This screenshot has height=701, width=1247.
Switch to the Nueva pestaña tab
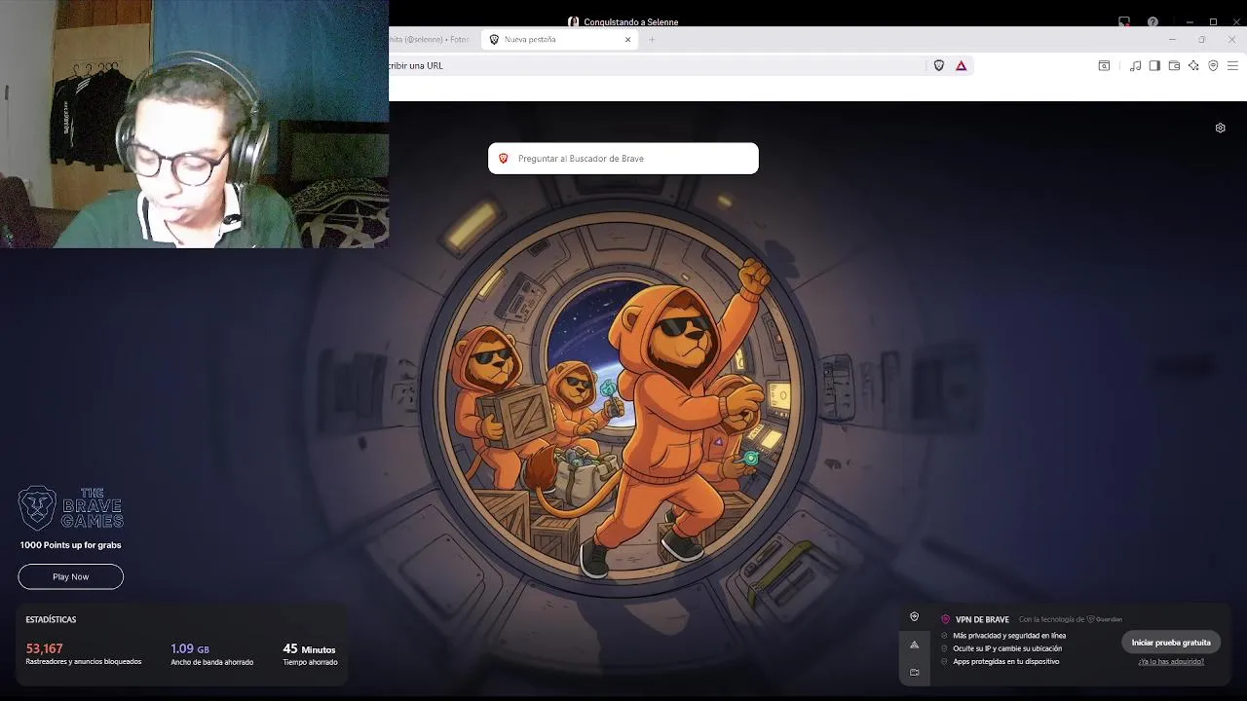560,40
